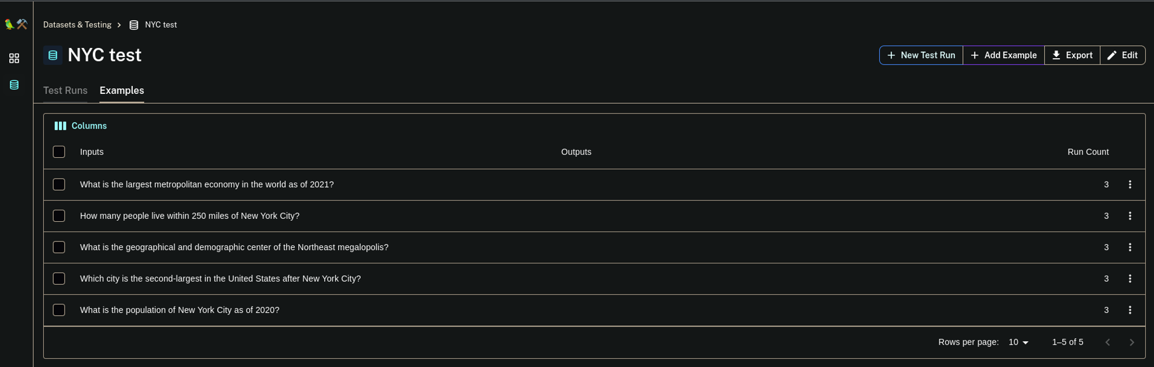The width and height of the screenshot is (1154, 367).
Task: Open three-dot menu for population 2020 row
Action: click(x=1130, y=310)
